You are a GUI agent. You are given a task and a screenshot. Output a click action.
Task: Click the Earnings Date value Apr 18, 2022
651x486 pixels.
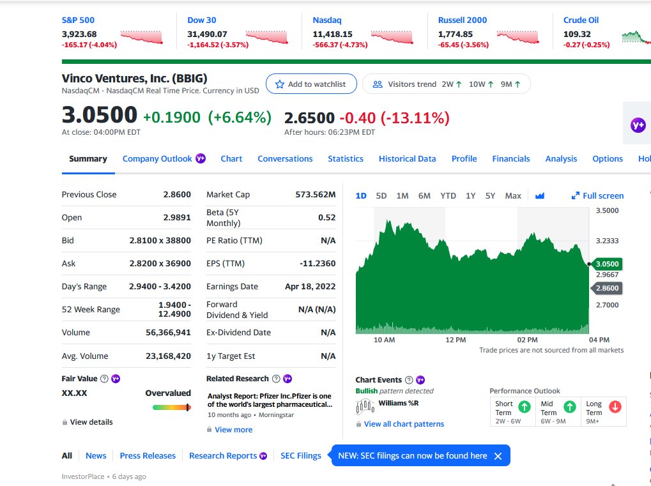[310, 286]
